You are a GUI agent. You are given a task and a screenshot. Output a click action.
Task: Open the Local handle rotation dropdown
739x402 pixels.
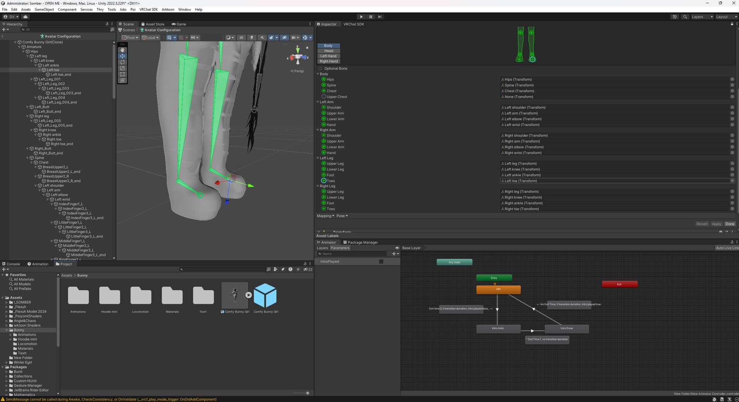pyautogui.click(x=150, y=38)
